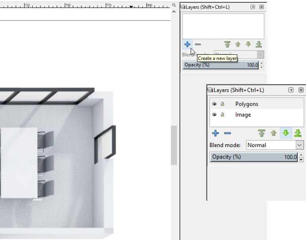The width and height of the screenshot is (306, 240).
Task: Open the Blend mode Normal dropdown
Action: point(275,145)
